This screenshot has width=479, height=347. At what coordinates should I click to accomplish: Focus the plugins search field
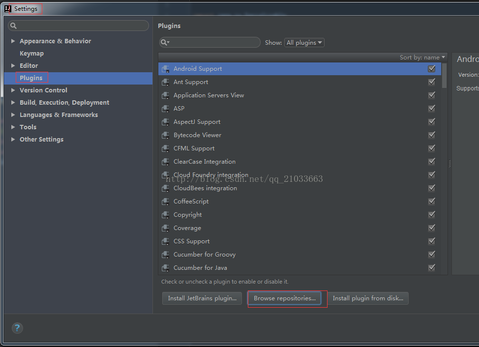click(210, 42)
